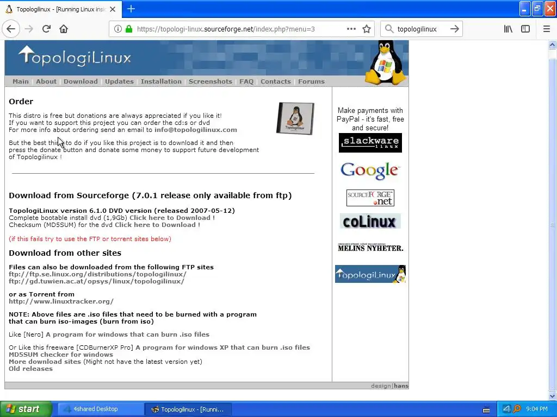Viewport: 557px width, 417px height.
Task: Open the About menu page
Action: (46, 81)
